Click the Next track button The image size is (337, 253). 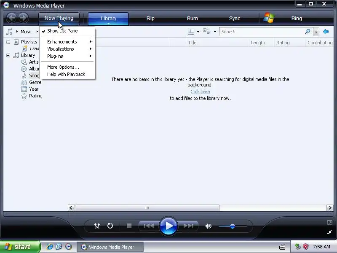(x=188, y=226)
